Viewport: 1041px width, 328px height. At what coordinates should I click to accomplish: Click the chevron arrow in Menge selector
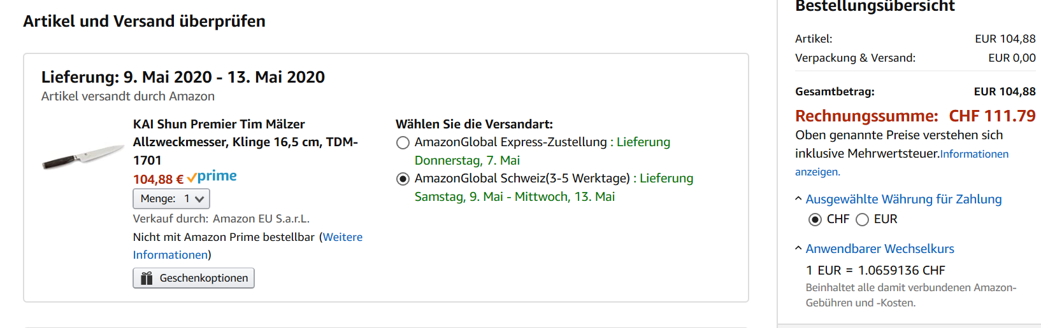[x=199, y=200]
